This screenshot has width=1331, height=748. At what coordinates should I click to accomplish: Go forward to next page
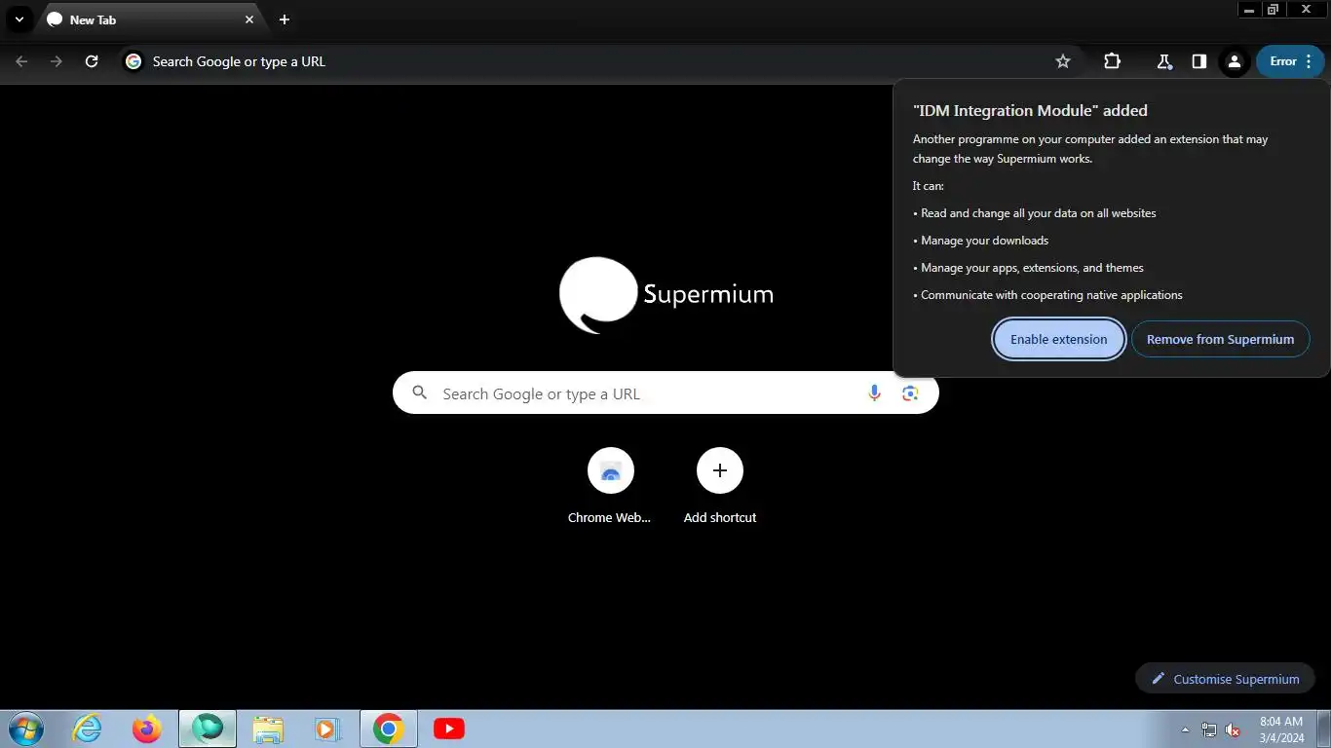[x=57, y=61]
